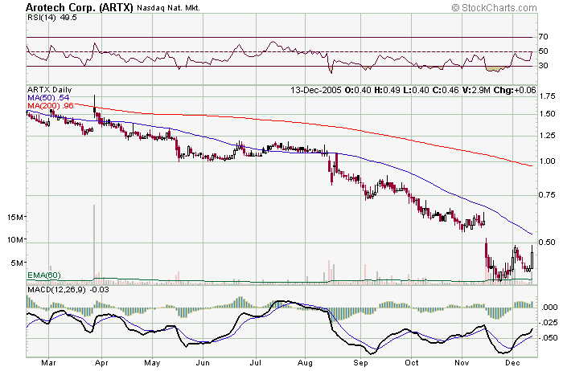This screenshot has height=371, width=563.
Task: Click the 15M volume axis label
Action: [15, 217]
